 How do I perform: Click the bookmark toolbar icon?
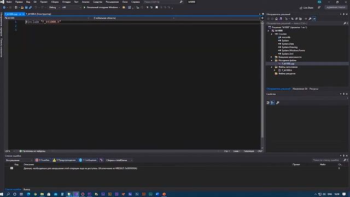157,7
